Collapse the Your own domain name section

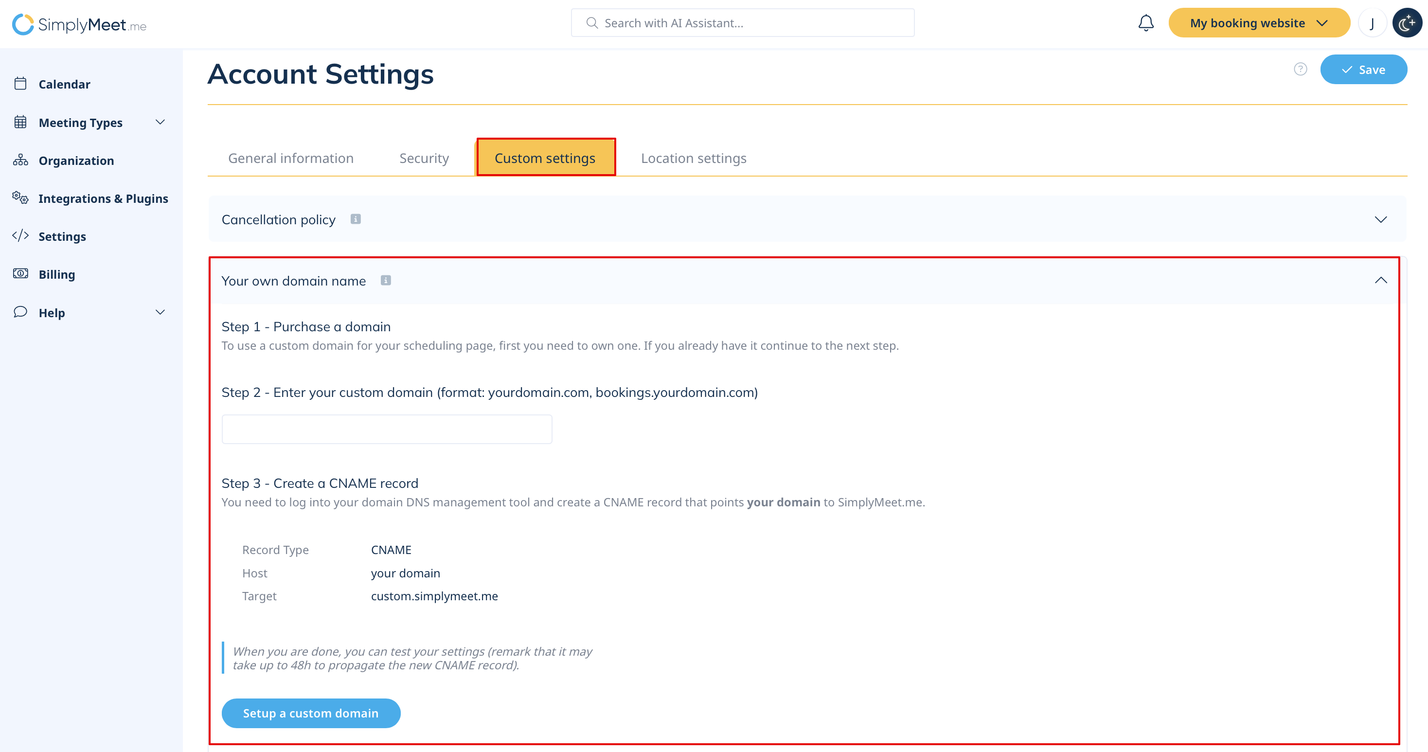(1380, 281)
